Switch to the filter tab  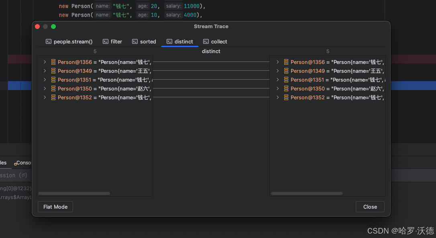[x=113, y=41]
